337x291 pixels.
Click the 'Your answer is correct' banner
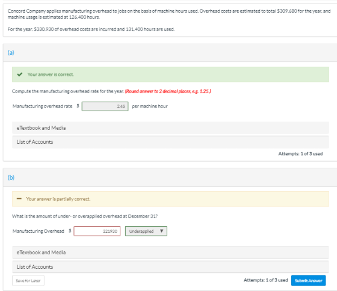coord(170,75)
